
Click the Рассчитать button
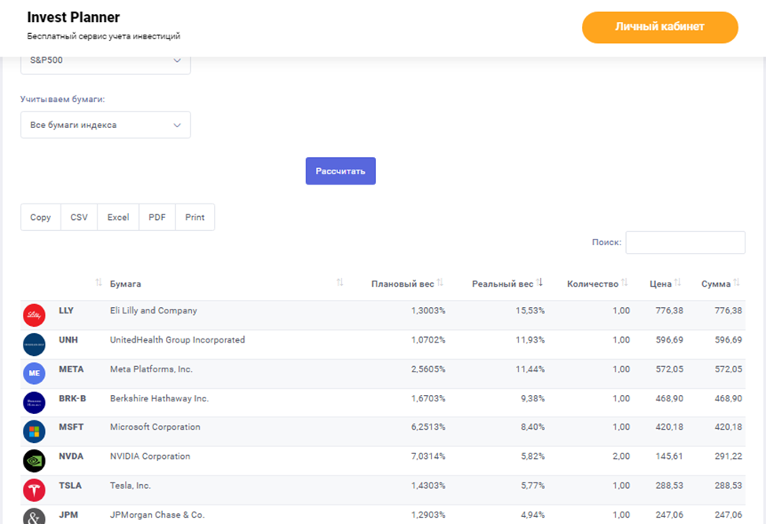tap(341, 170)
